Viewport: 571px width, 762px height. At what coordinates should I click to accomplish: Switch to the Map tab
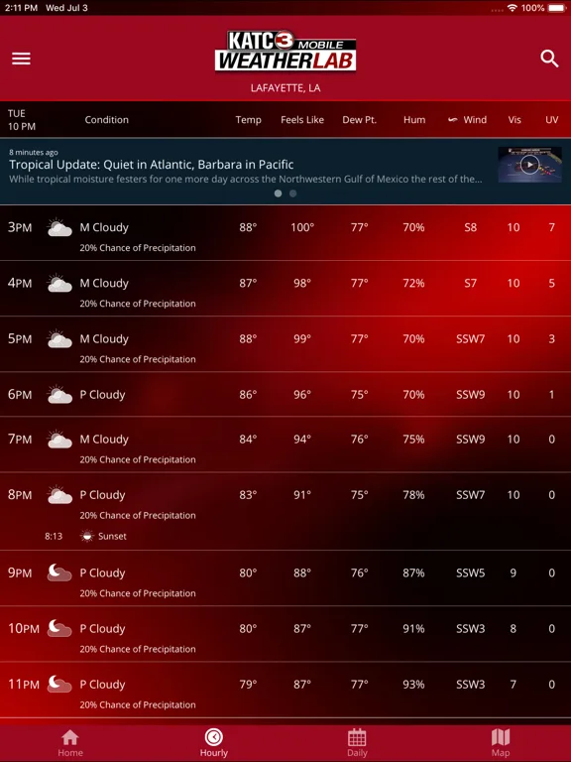[x=500, y=743]
